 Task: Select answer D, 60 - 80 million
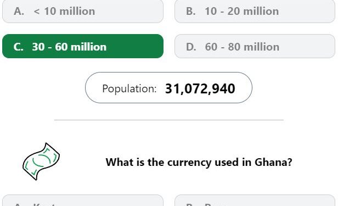[255, 46]
